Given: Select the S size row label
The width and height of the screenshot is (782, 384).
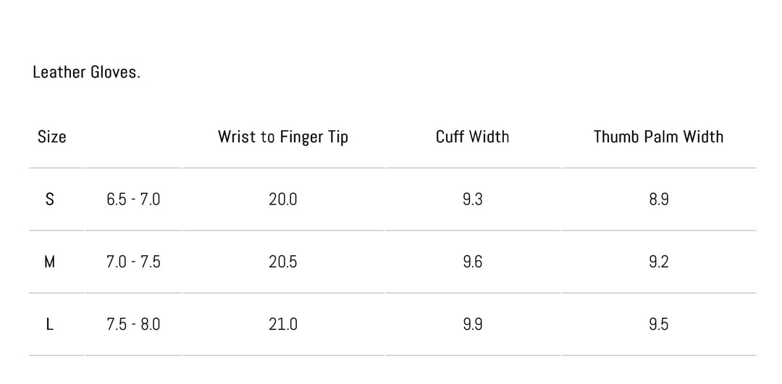Looking at the screenshot, I should 49,200.
